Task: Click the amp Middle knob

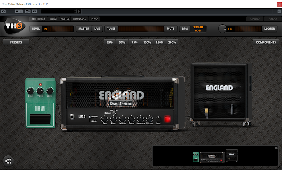Action: (x=122, y=119)
